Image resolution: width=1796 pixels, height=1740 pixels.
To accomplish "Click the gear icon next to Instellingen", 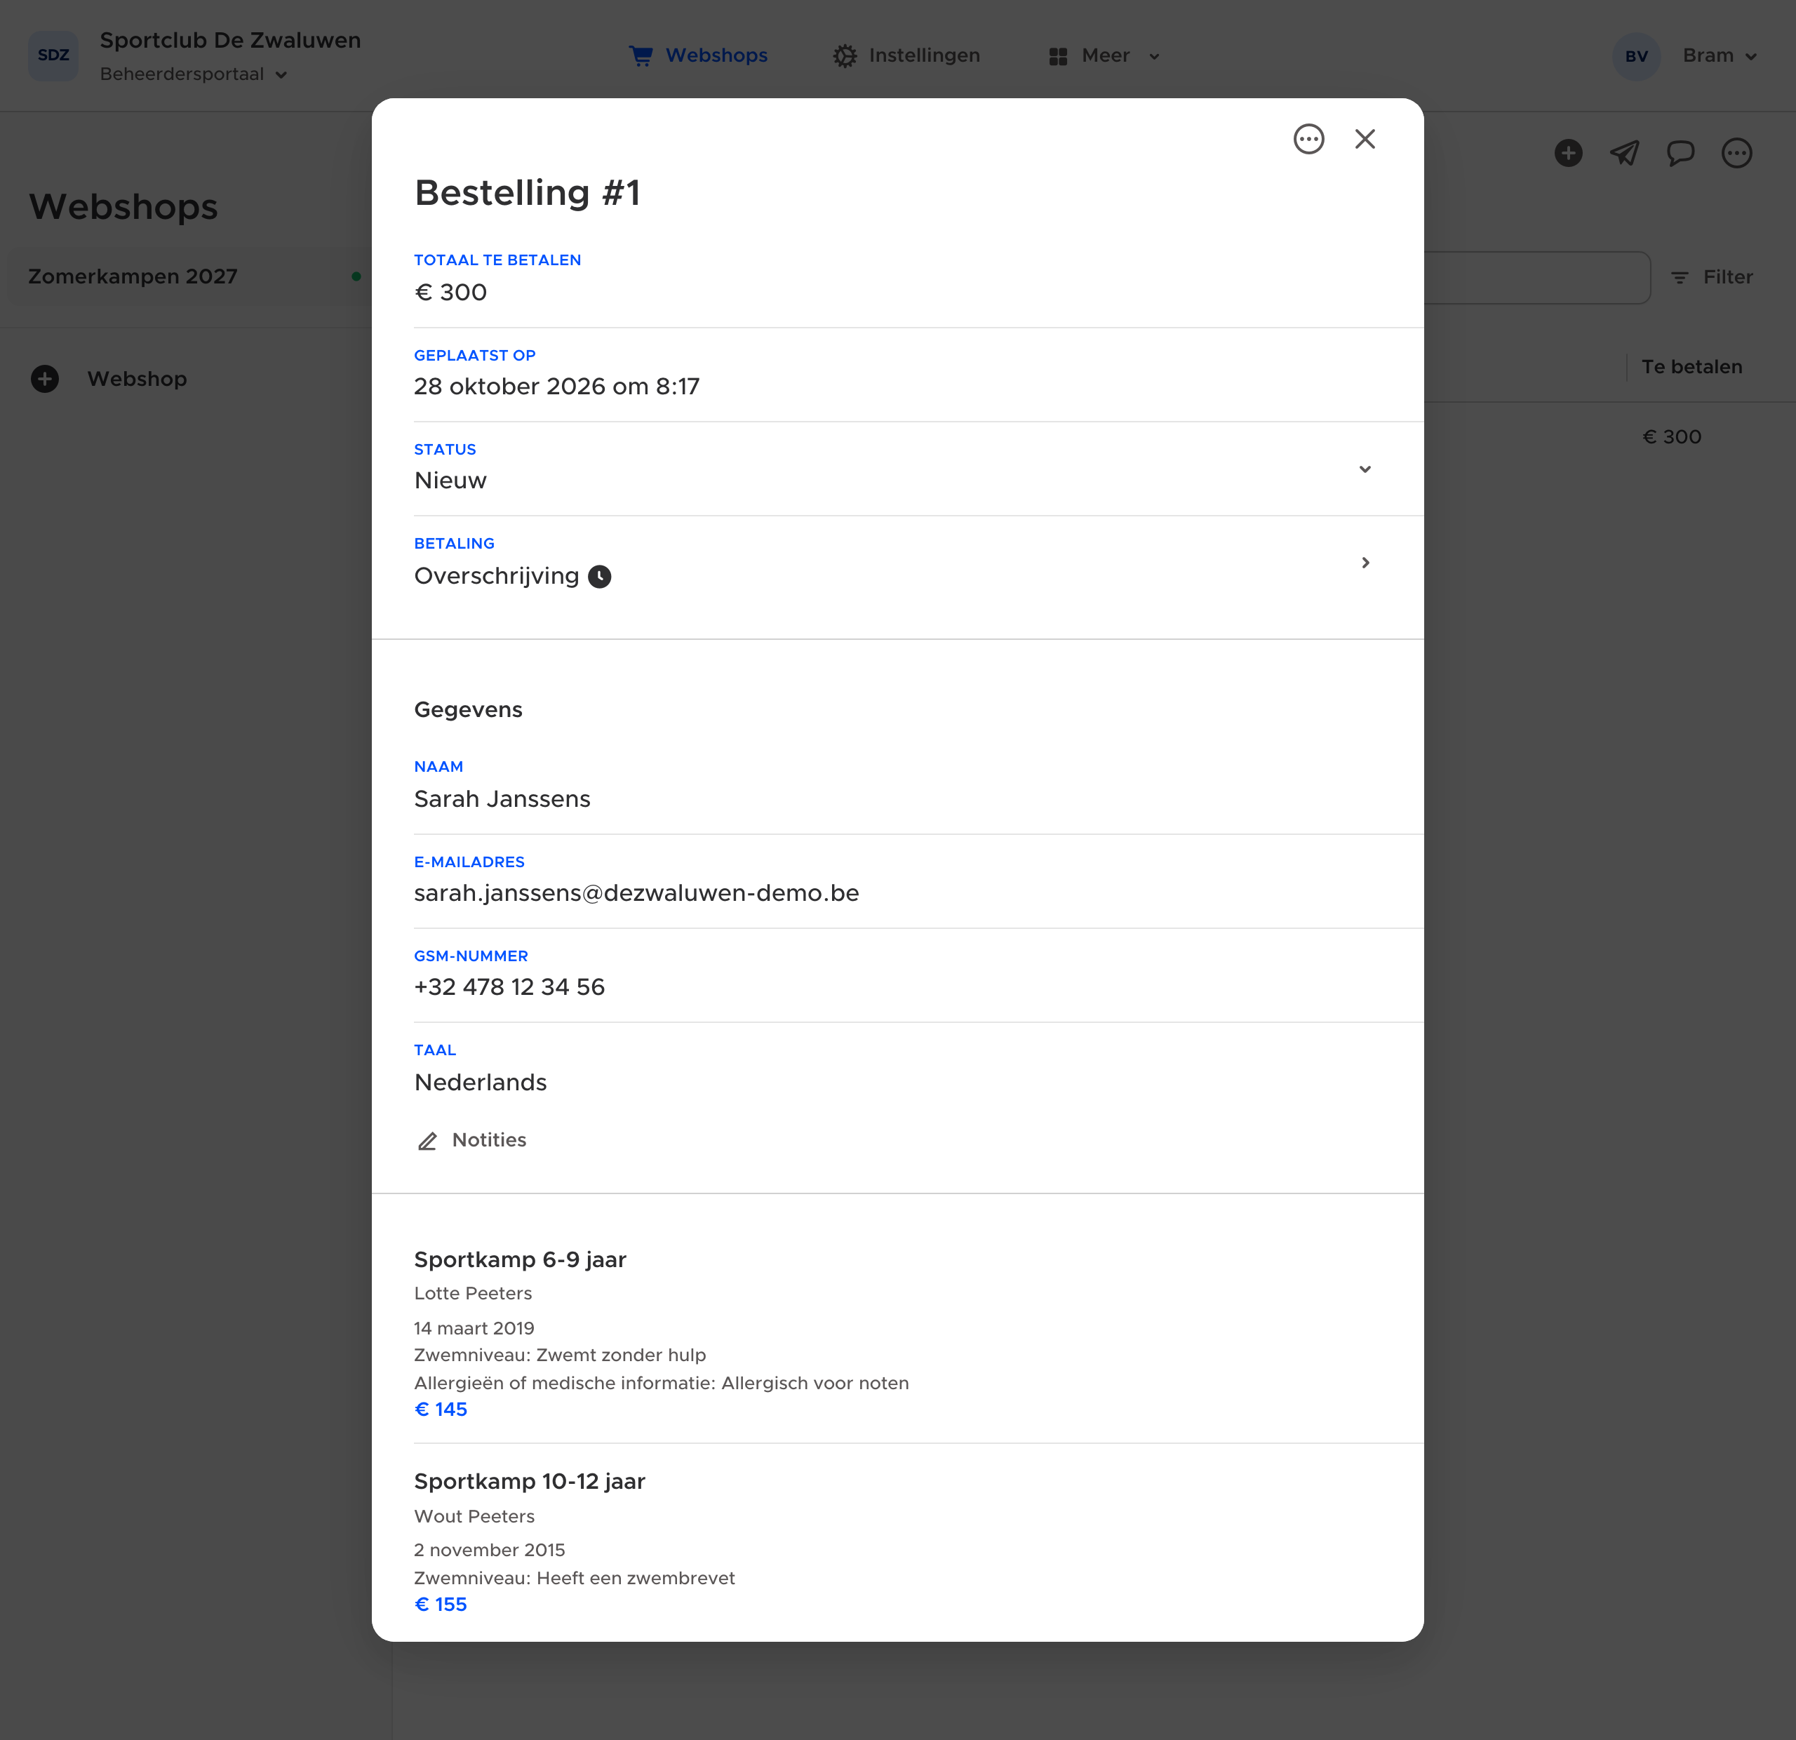I will click(845, 56).
